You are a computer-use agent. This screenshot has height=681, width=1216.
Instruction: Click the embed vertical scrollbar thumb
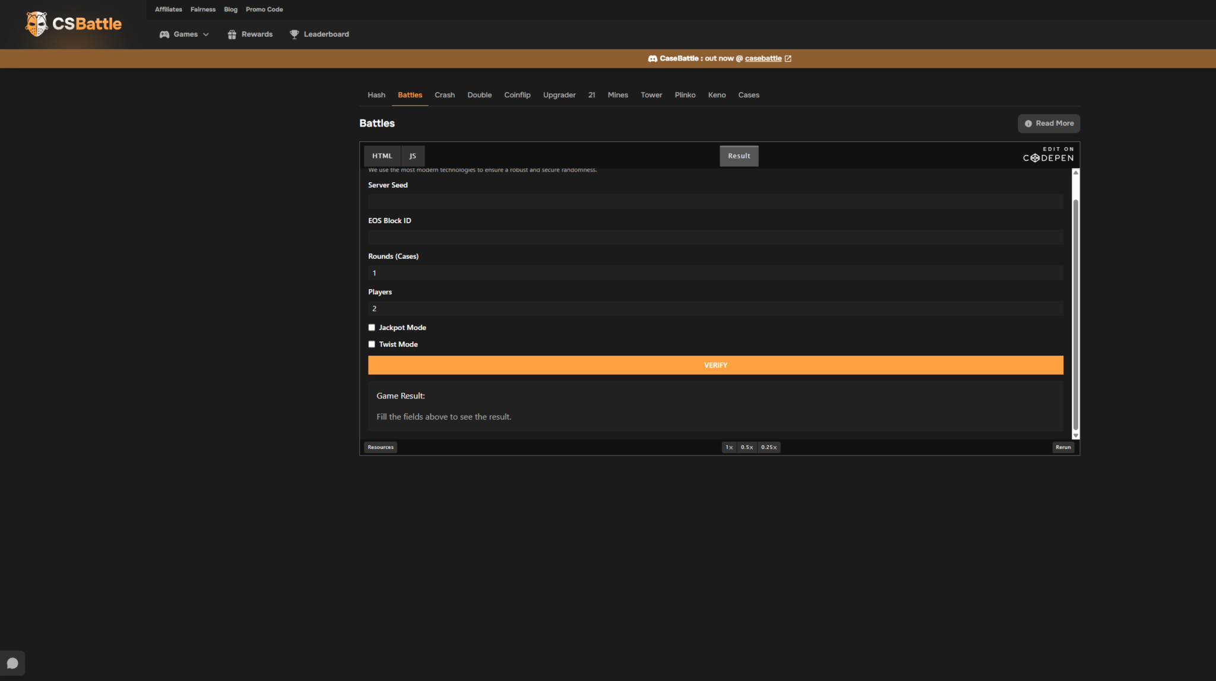pyautogui.click(x=1075, y=315)
